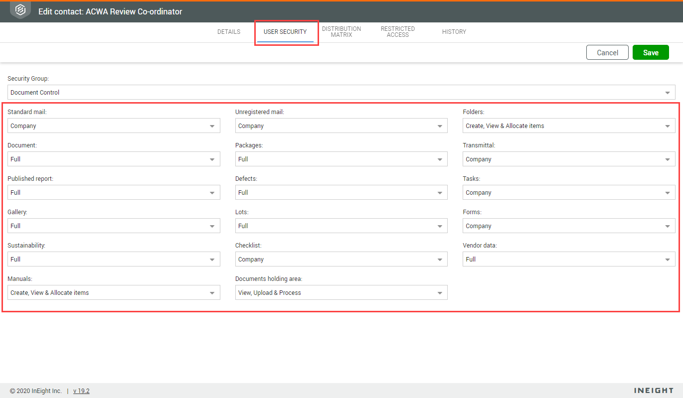683x398 pixels.
Task: Open the Gallery access dropdown
Action: click(x=114, y=226)
